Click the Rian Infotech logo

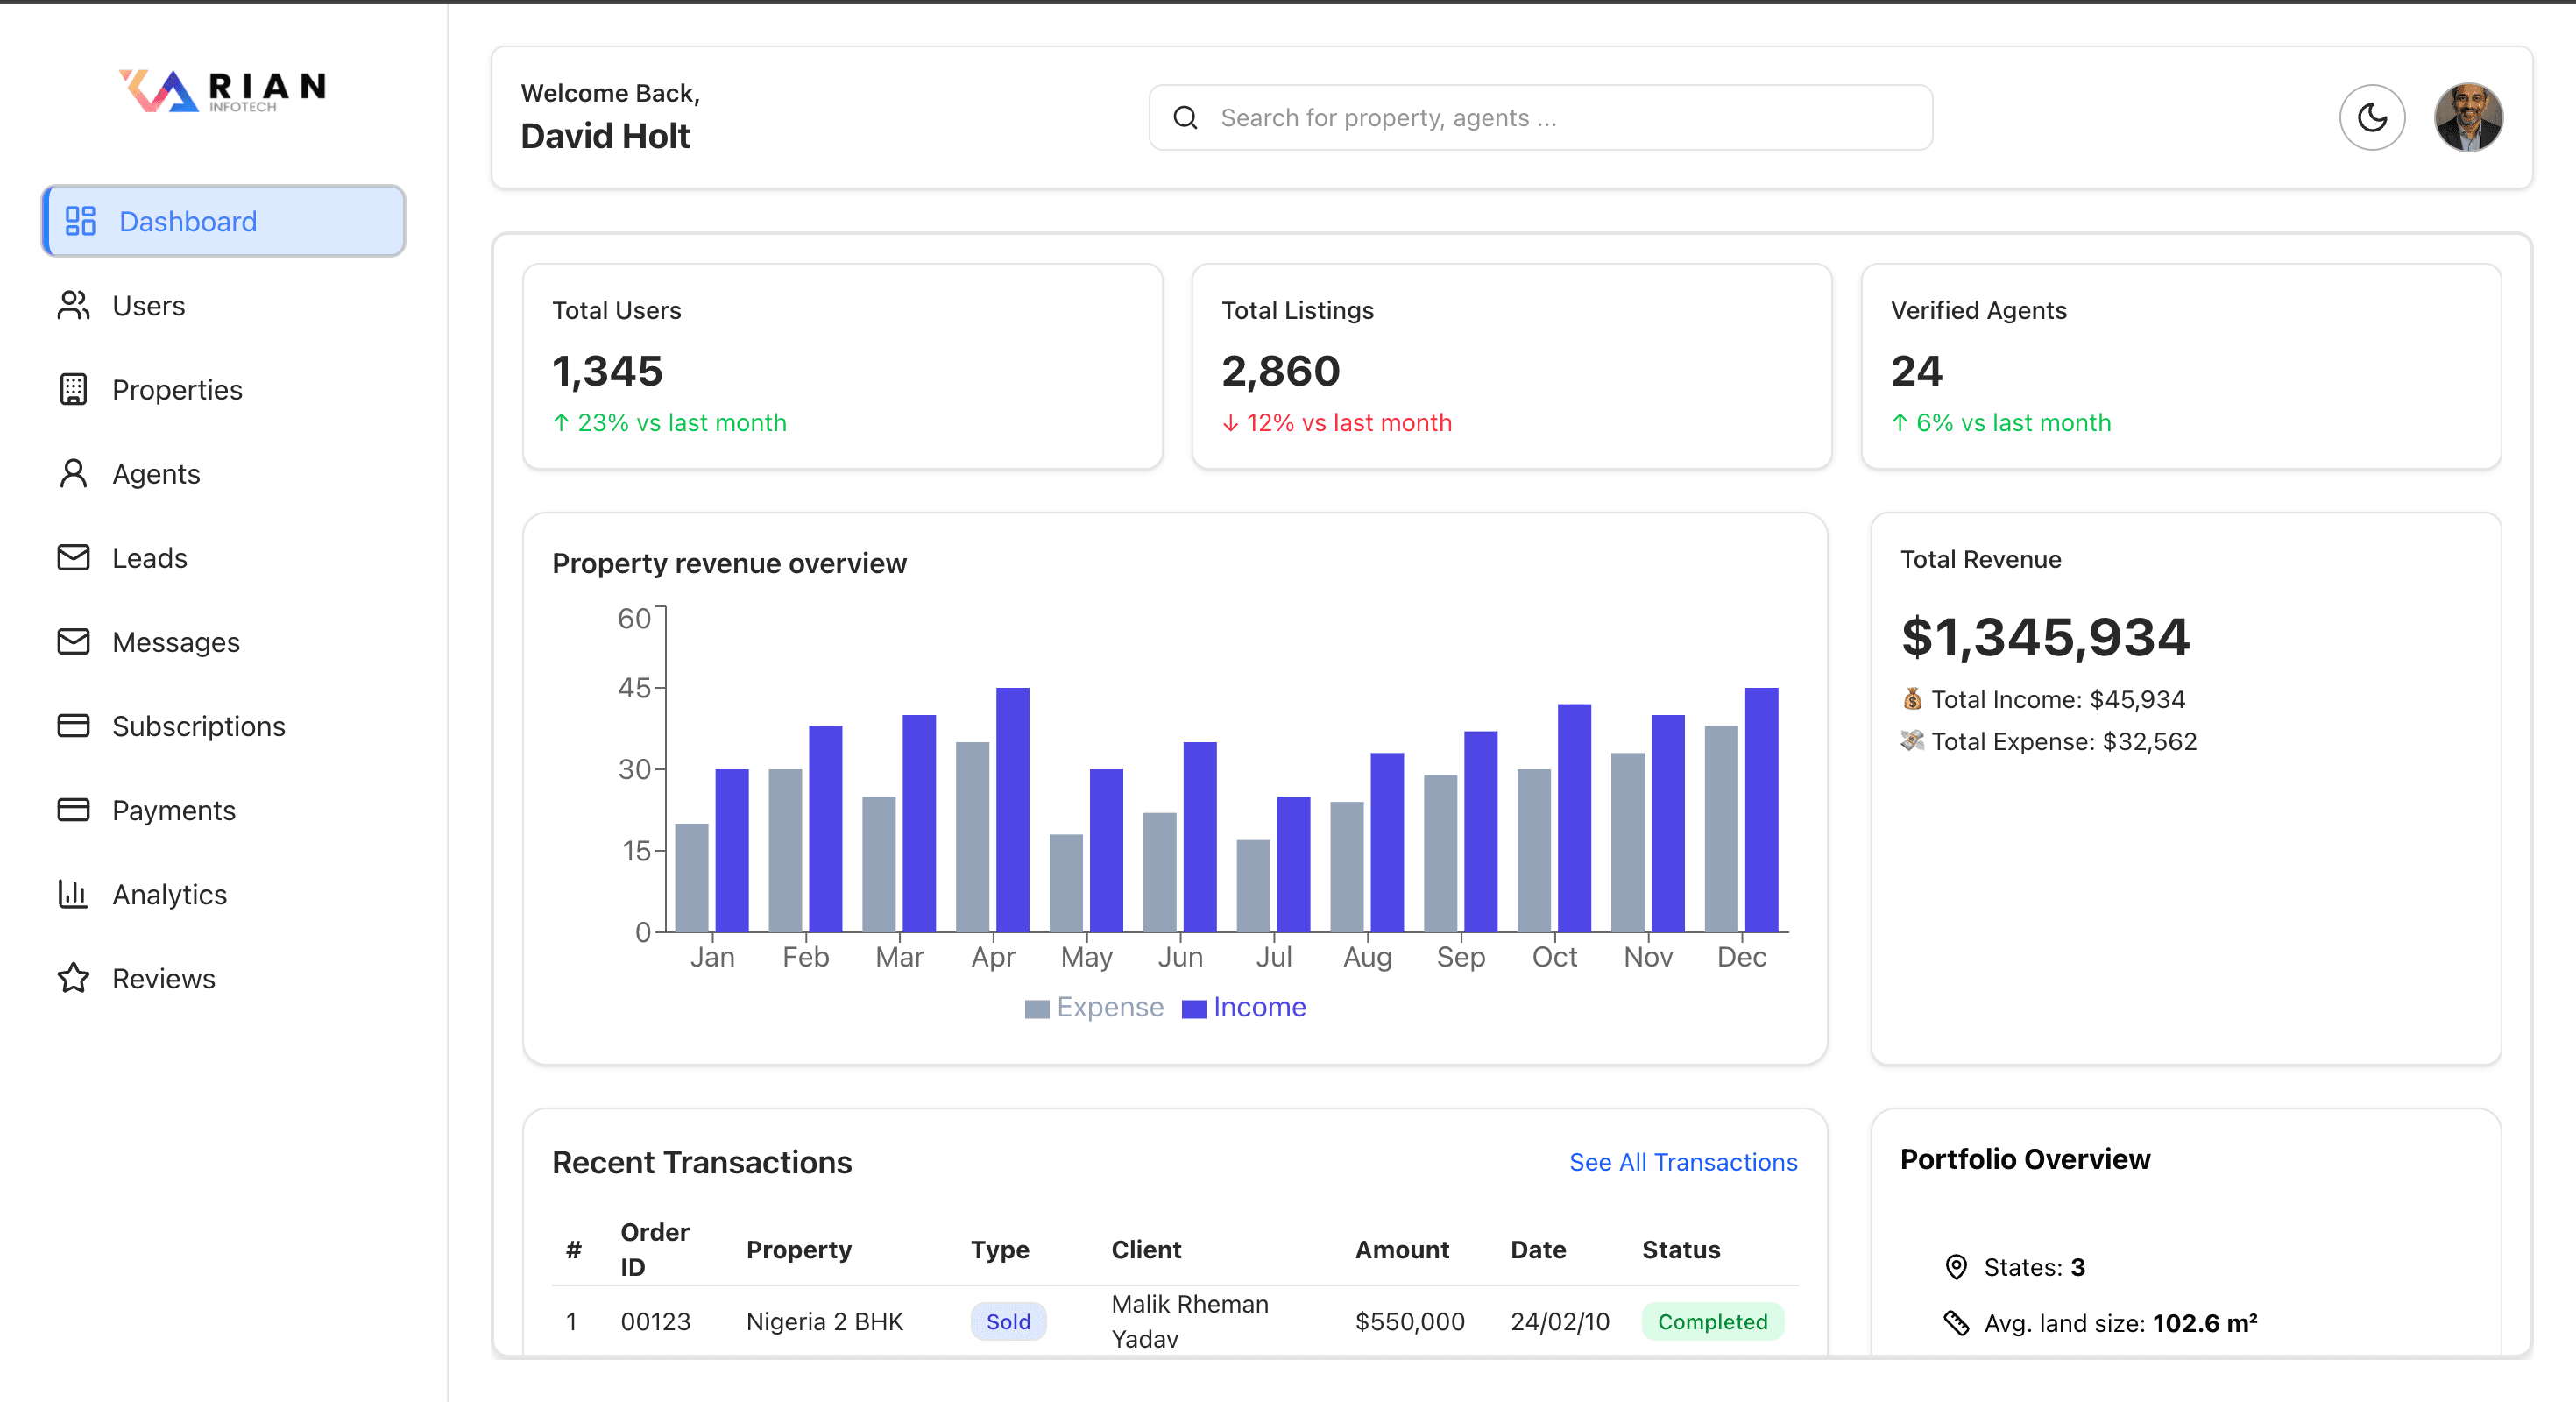click(x=223, y=90)
